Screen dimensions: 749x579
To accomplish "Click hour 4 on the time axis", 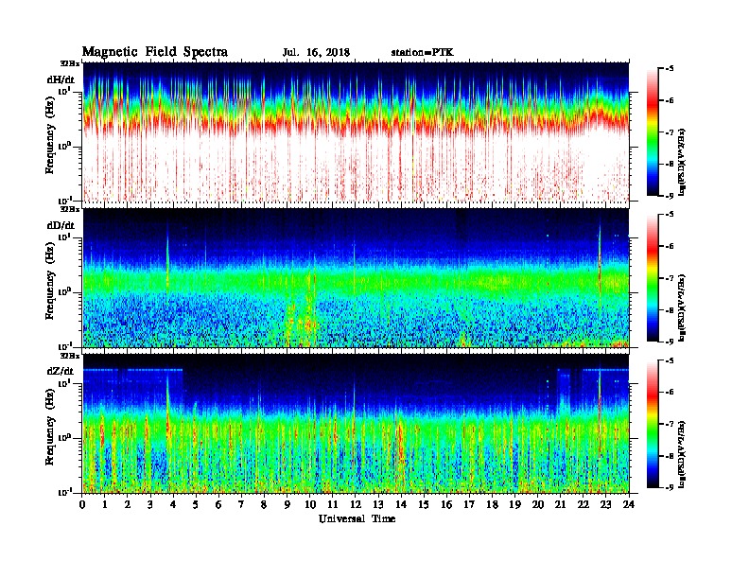I will click(173, 504).
